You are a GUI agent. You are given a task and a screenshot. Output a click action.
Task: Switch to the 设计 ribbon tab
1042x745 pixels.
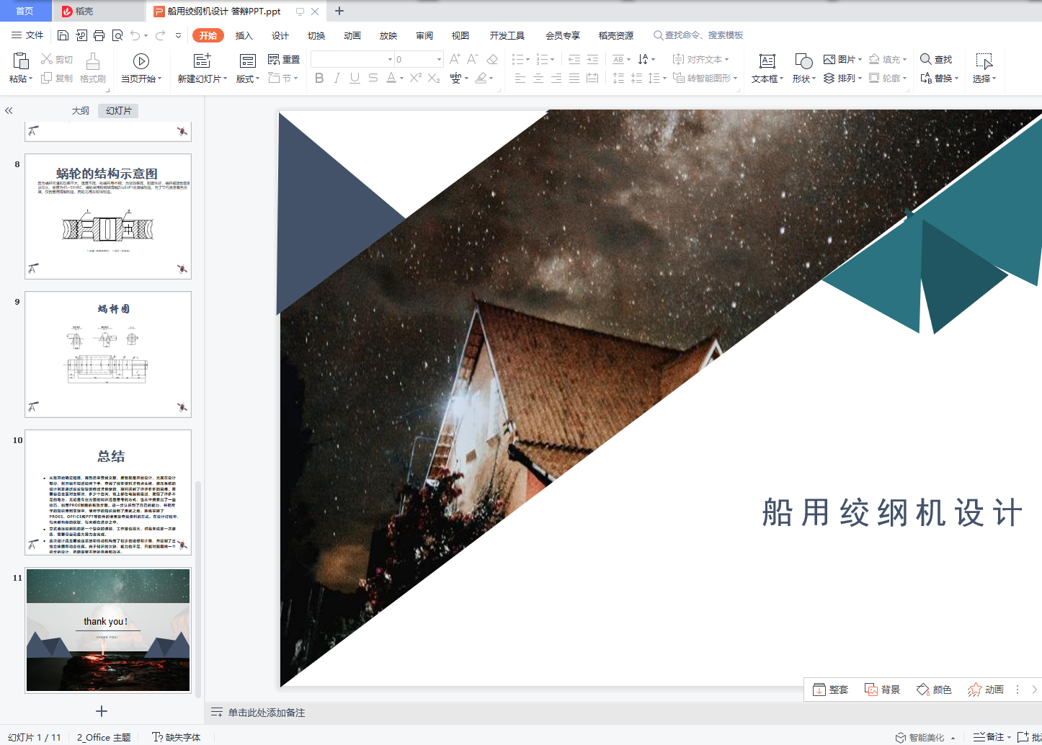pyautogui.click(x=280, y=35)
